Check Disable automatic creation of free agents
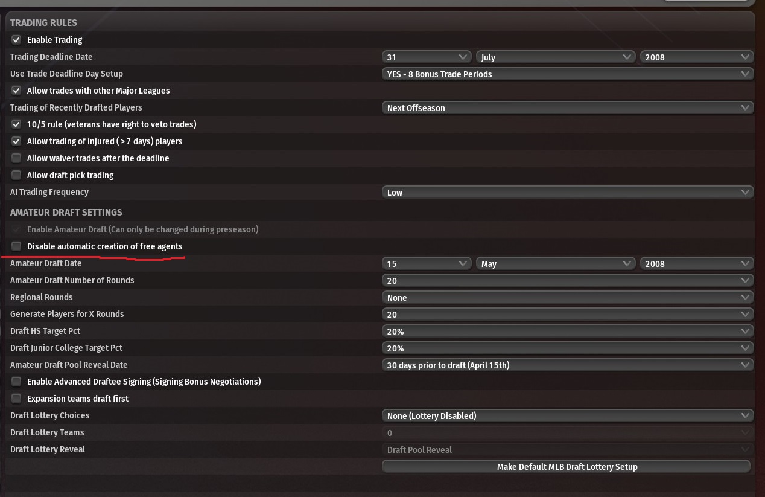Screen dimensions: 765x497 (x=16, y=246)
